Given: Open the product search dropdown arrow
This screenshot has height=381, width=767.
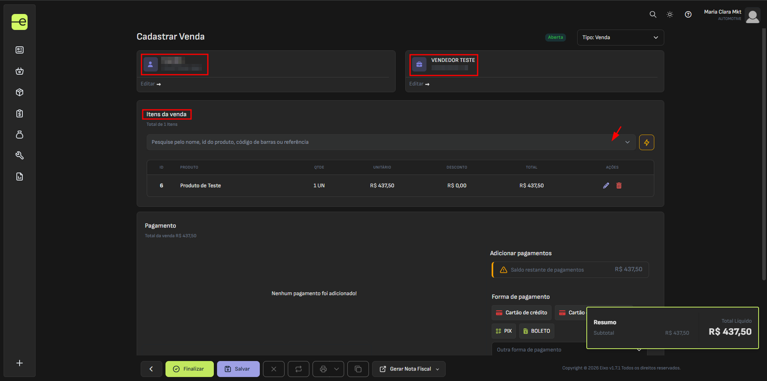Looking at the screenshot, I should [x=627, y=142].
